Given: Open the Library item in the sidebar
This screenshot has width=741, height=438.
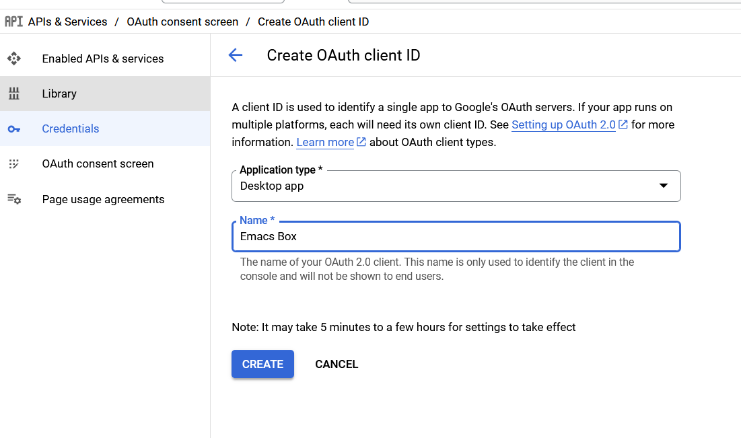Looking at the screenshot, I should click(59, 94).
